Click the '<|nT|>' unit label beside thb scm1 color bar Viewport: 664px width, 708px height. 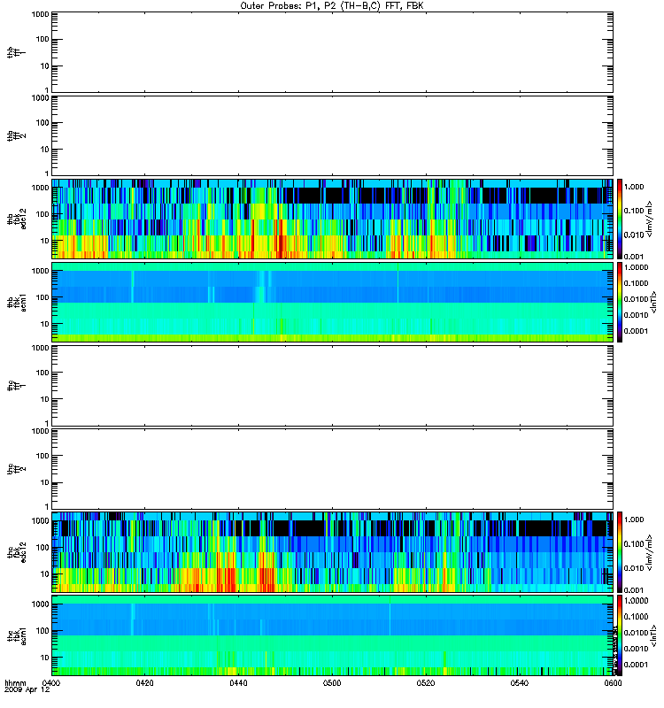(x=652, y=303)
